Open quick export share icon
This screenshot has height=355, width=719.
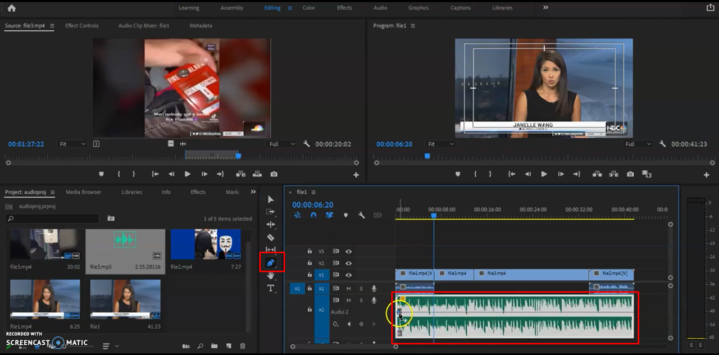(x=709, y=8)
